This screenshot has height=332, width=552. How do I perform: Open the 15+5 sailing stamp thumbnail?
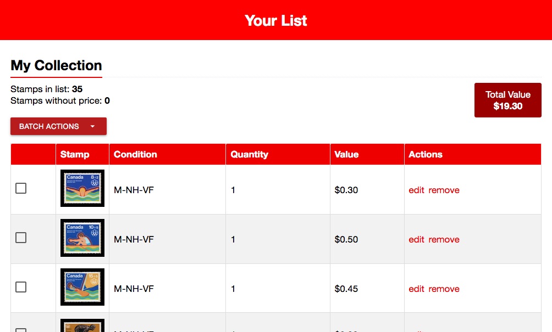(82, 287)
